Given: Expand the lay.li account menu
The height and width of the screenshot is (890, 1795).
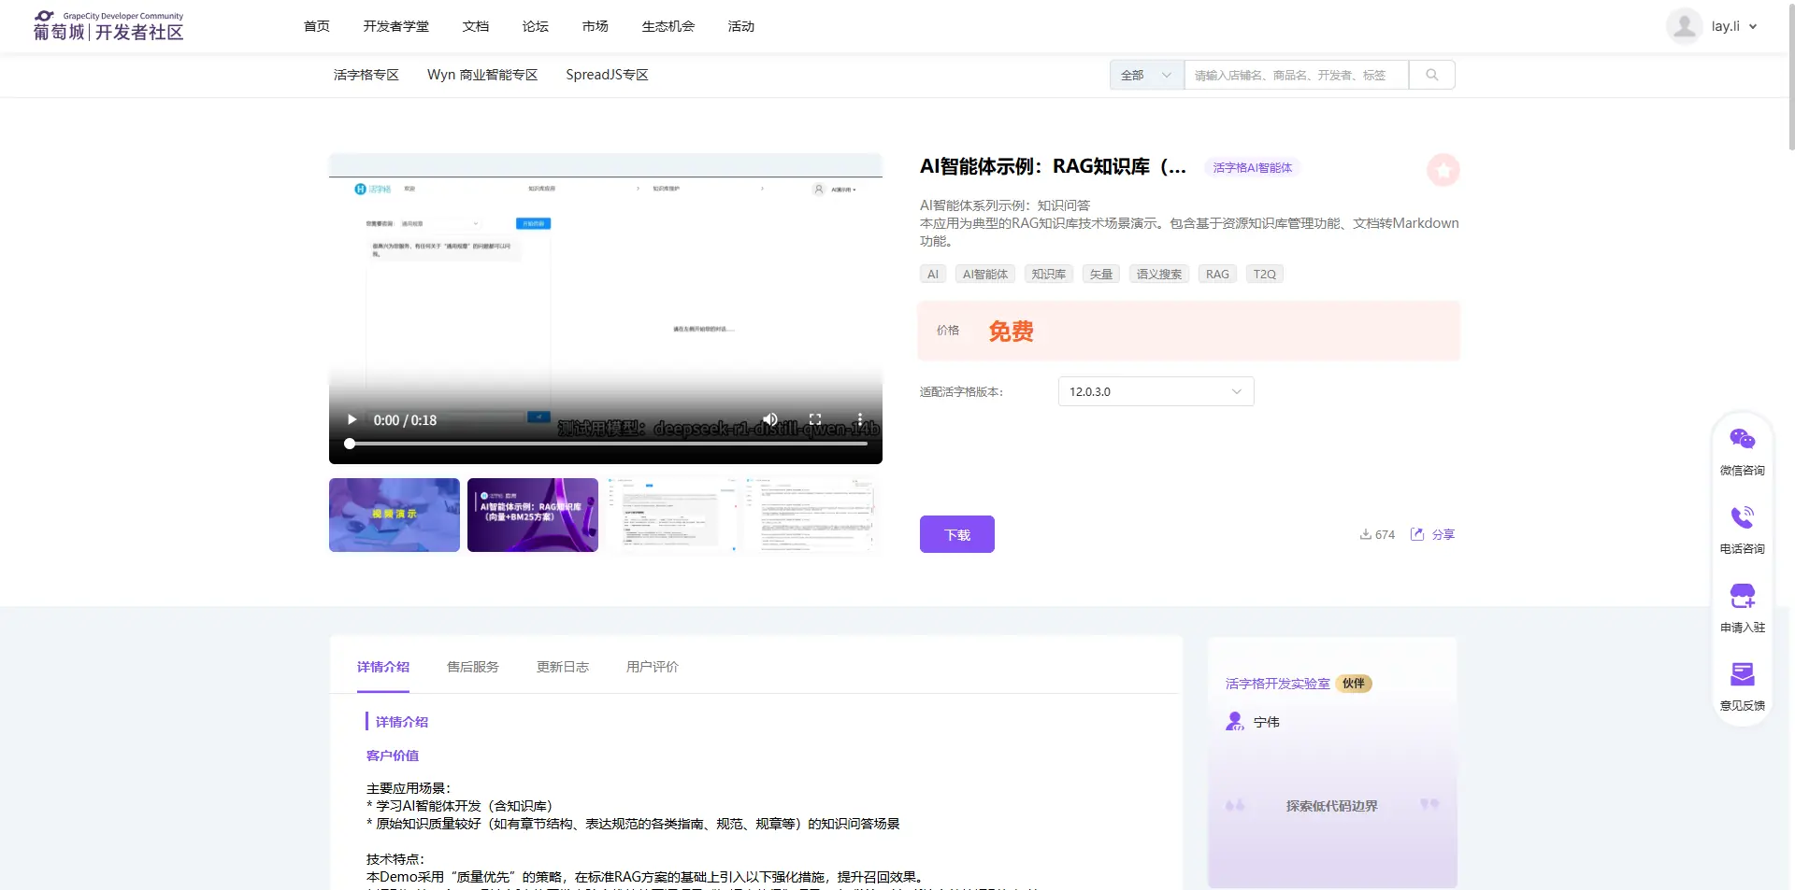Looking at the screenshot, I should coord(1734,26).
